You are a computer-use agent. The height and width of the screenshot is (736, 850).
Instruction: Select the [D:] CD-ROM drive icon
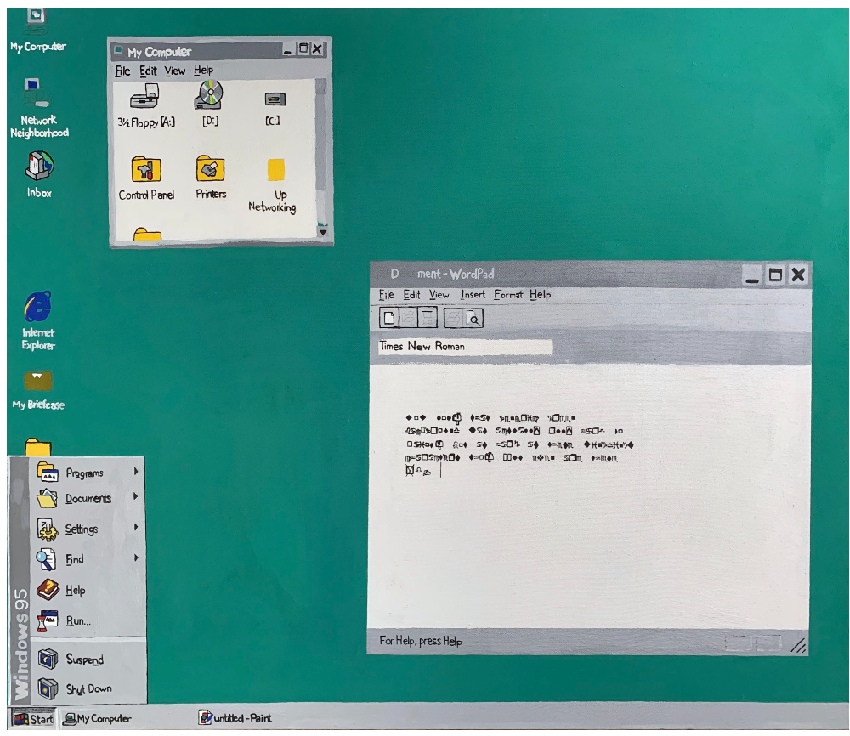click(210, 104)
